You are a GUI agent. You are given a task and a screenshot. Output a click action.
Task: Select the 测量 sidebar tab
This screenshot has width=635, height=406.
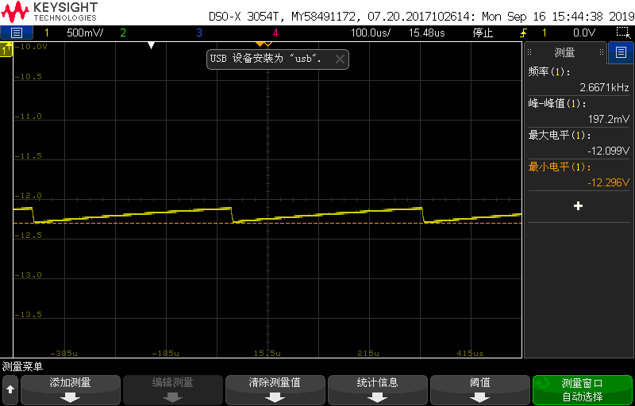tap(564, 52)
